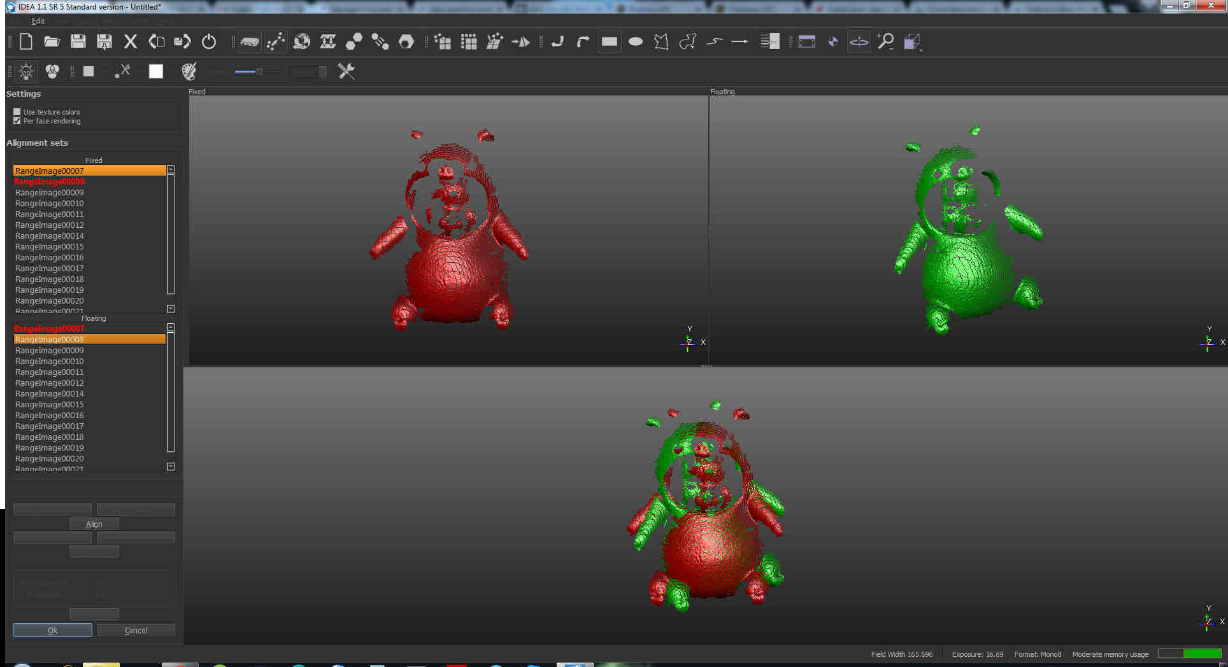Image resolution: width=1228 pixels, height=667 pixels.
Task: Click the Ok button
Action: (x=52, y=630)
